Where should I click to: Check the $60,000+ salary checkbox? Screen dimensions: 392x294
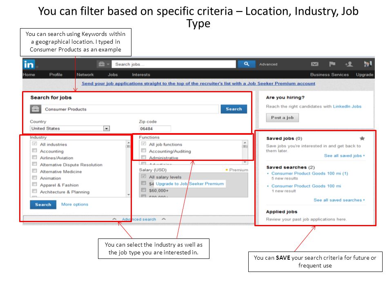143,190
